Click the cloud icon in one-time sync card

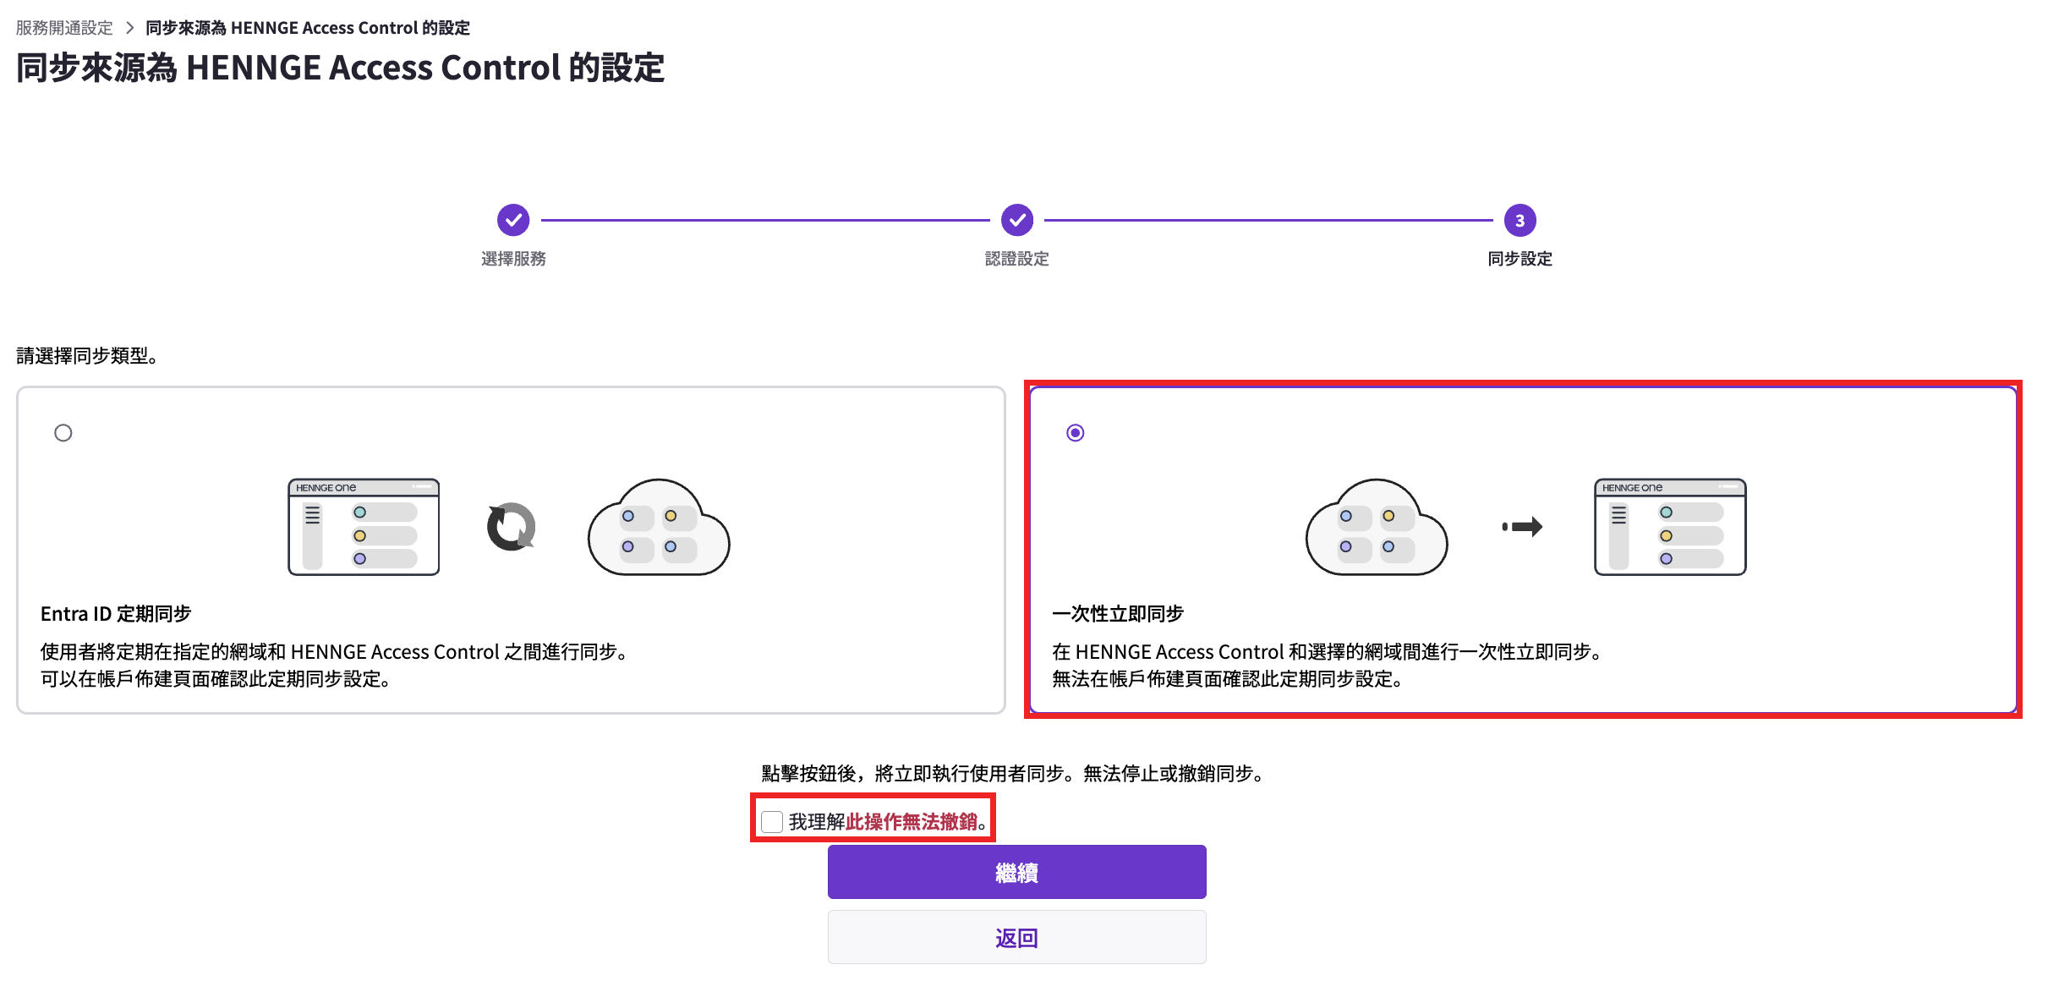[x=1377, y=527]
